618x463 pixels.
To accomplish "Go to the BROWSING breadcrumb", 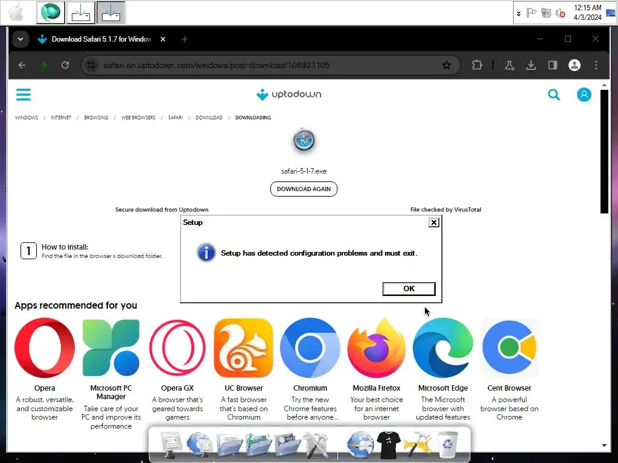I will coord(96,118).
